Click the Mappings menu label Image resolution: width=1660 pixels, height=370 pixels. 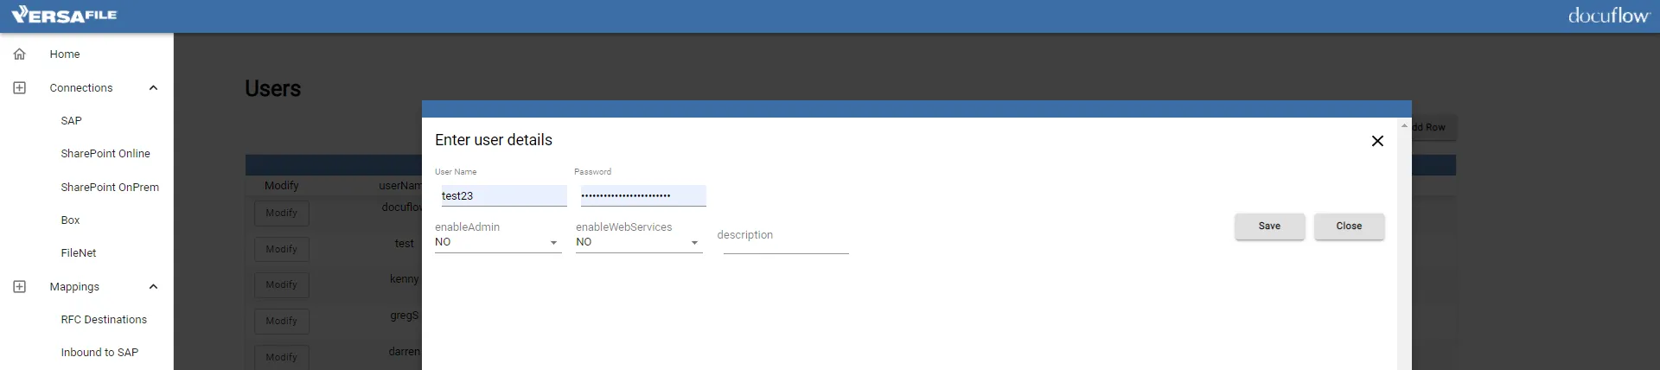74,286
